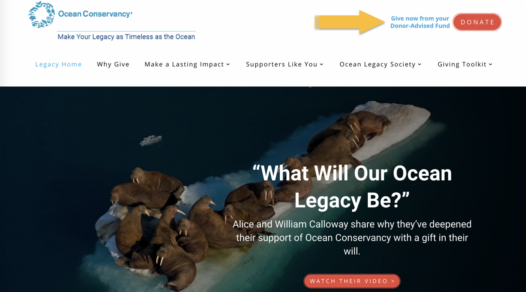Screen dimensions: 526x292
Task: Click the What Will Our Ocean Legacy Be headline
Action: pyautogui.click(x=352, y=186)
